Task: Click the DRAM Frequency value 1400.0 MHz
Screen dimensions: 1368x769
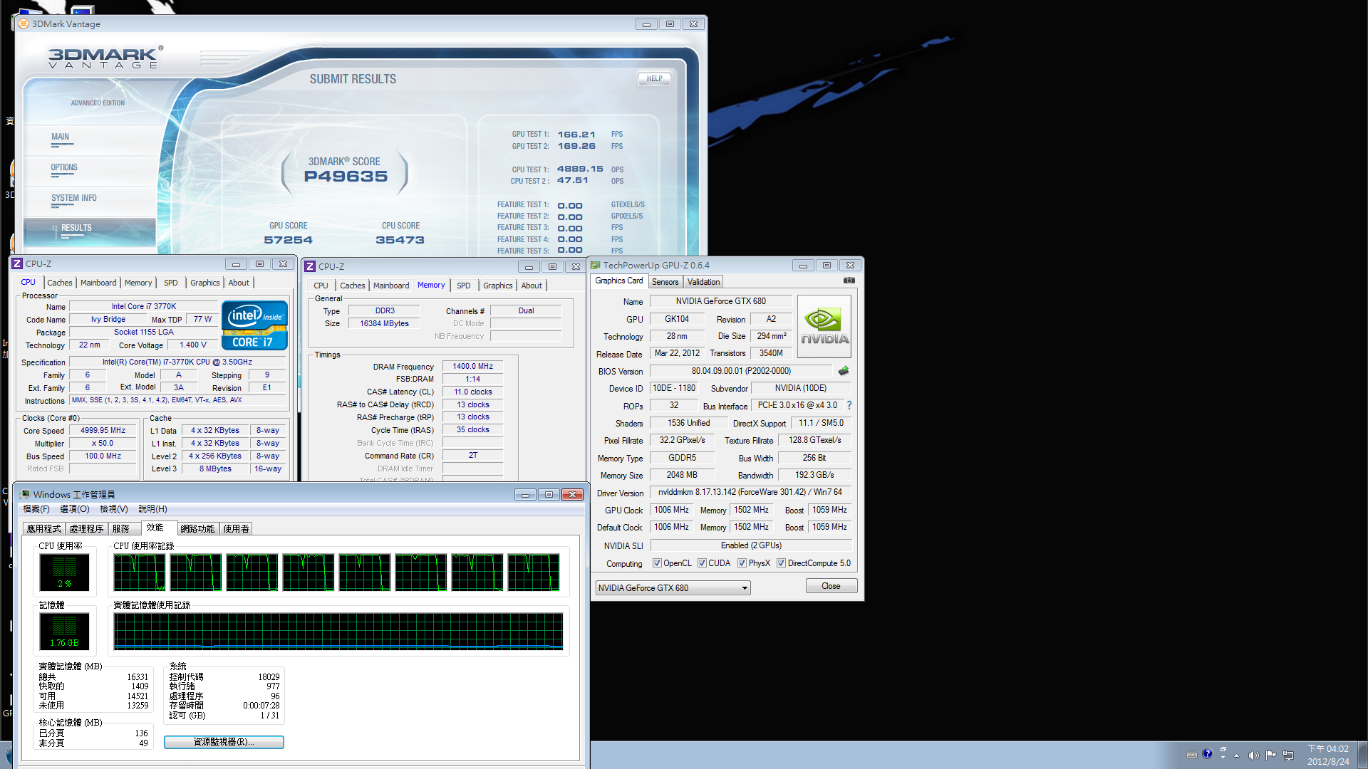Action: [472, 366]
